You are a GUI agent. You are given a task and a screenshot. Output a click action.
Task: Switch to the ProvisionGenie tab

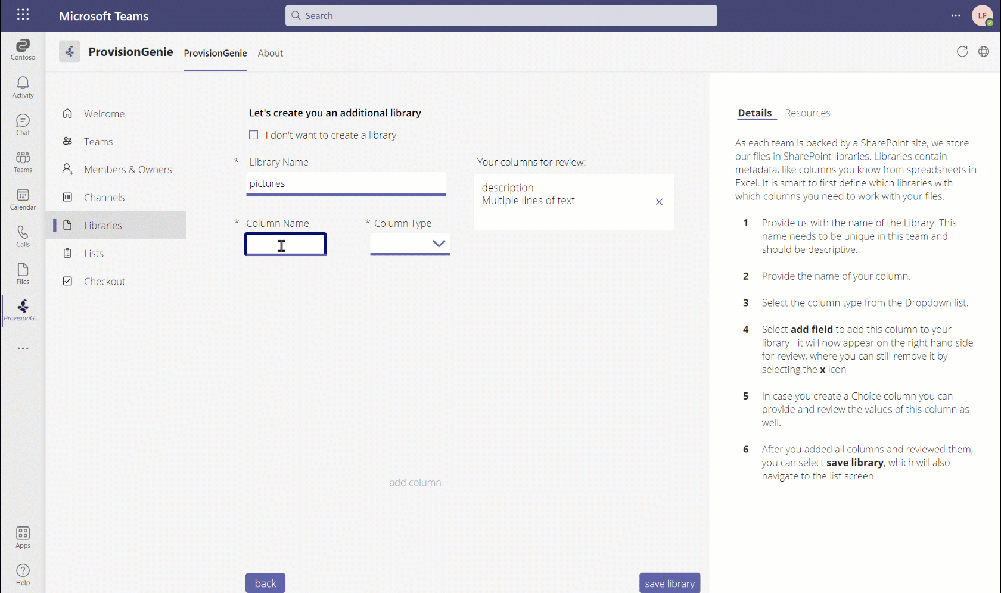point(215,53)
